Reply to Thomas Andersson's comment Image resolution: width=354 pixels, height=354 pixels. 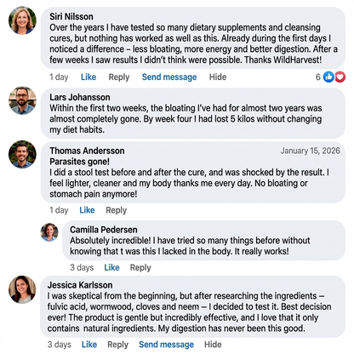coord(116,210)
